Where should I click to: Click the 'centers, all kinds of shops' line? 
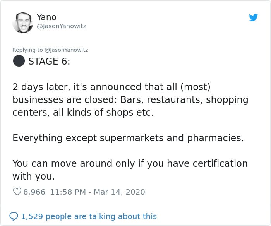click(x=83, y=113)
